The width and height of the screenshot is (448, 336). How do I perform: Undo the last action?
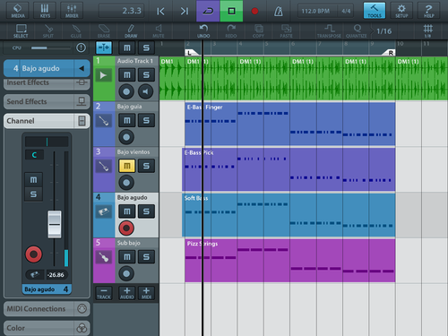(x=203, y=31)
